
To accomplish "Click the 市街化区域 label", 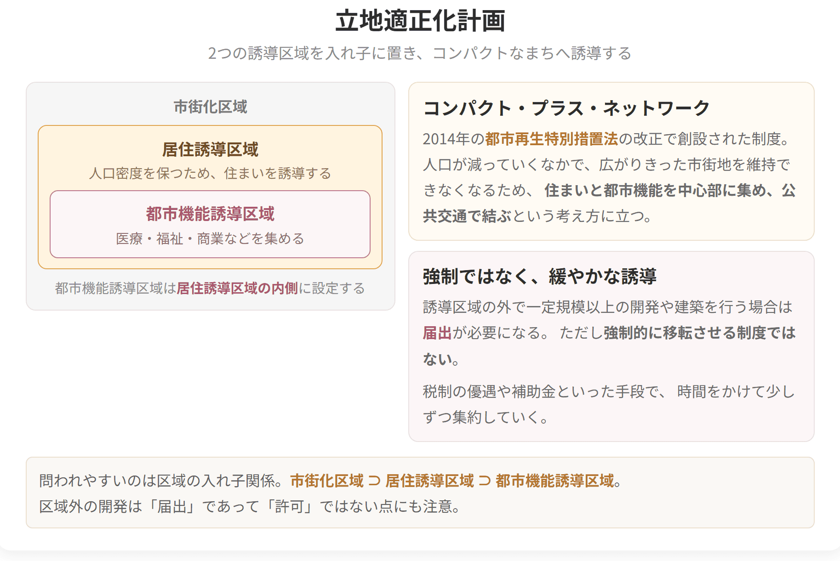I will pos(210,107).
